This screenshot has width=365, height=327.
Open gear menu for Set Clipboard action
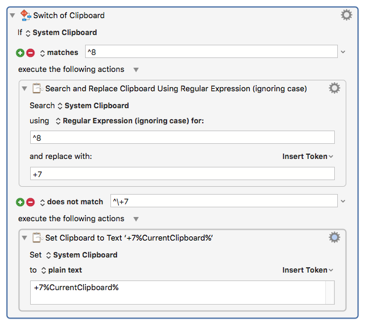[x=334, y=238]
